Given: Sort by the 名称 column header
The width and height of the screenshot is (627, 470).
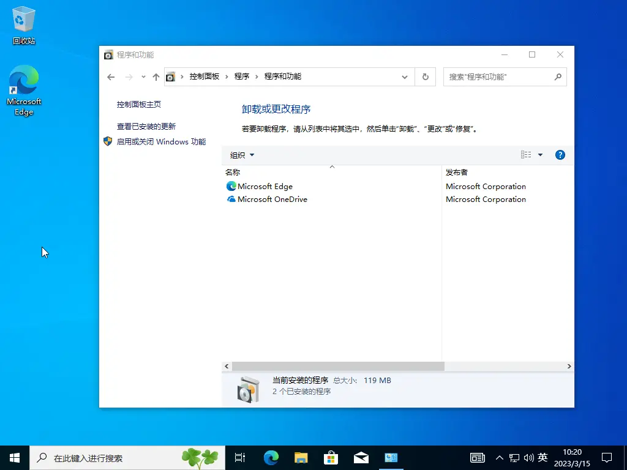Looking at the screenshot, I should [x=331, y=172].
